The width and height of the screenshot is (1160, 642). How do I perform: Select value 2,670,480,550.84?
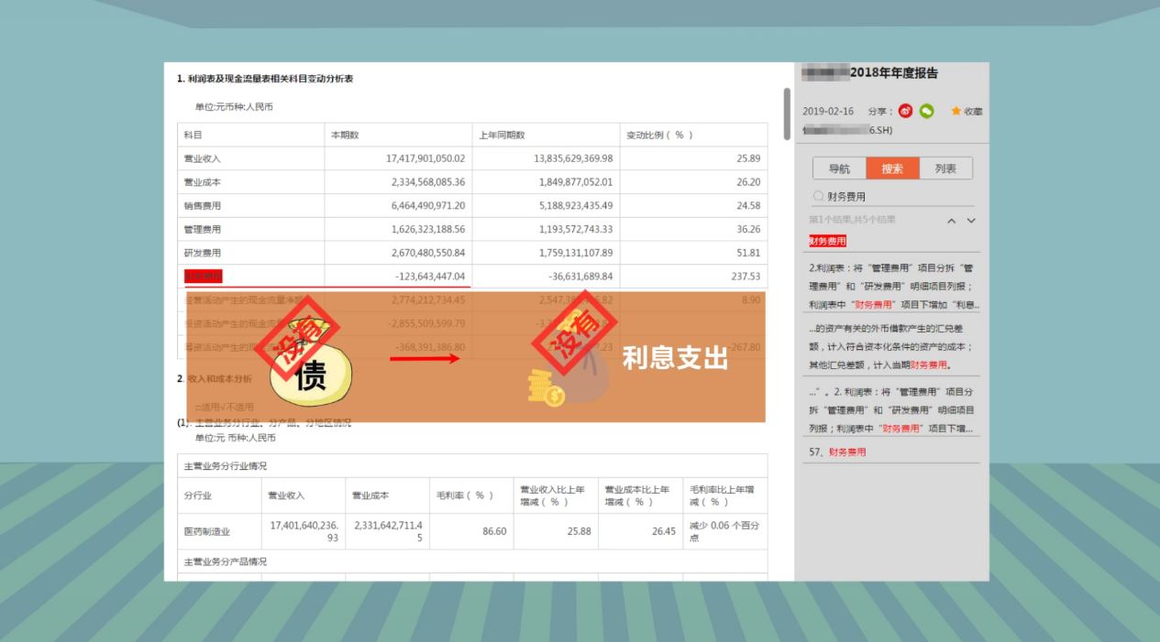[428, 252]
